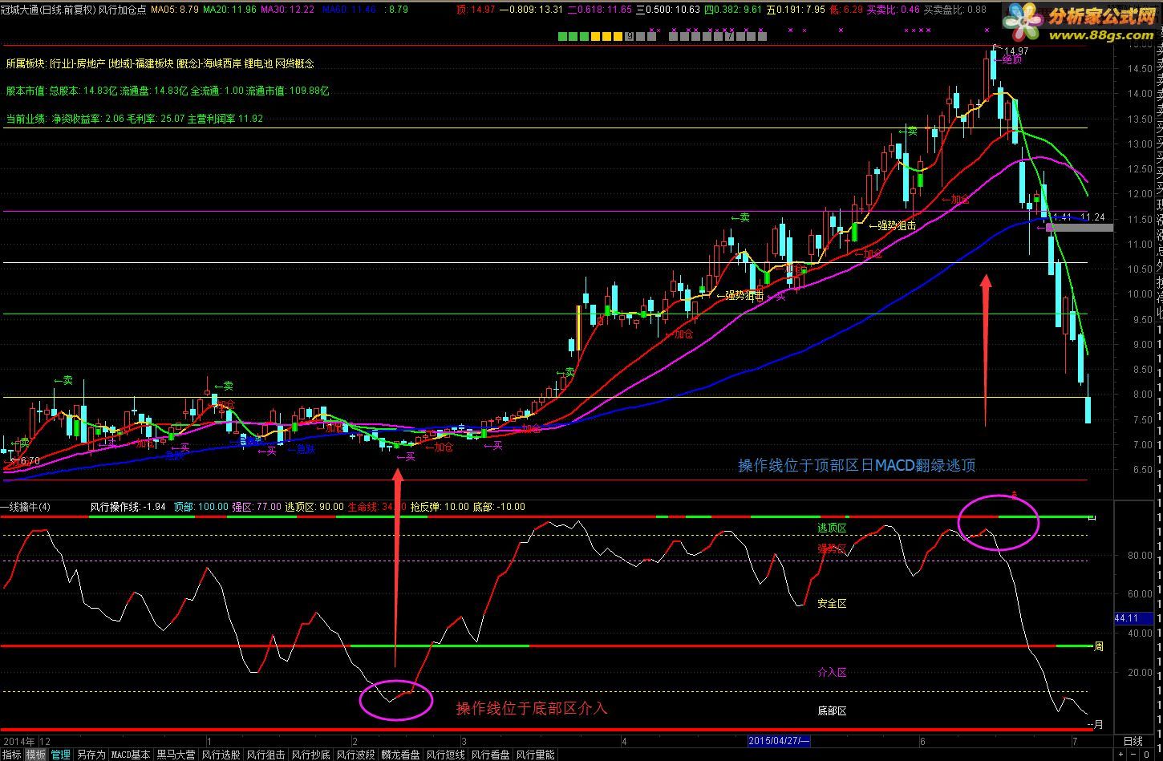Click the gray price marker bar
This screenshot has width=1163, height=761.
(x=1080, y=228)
